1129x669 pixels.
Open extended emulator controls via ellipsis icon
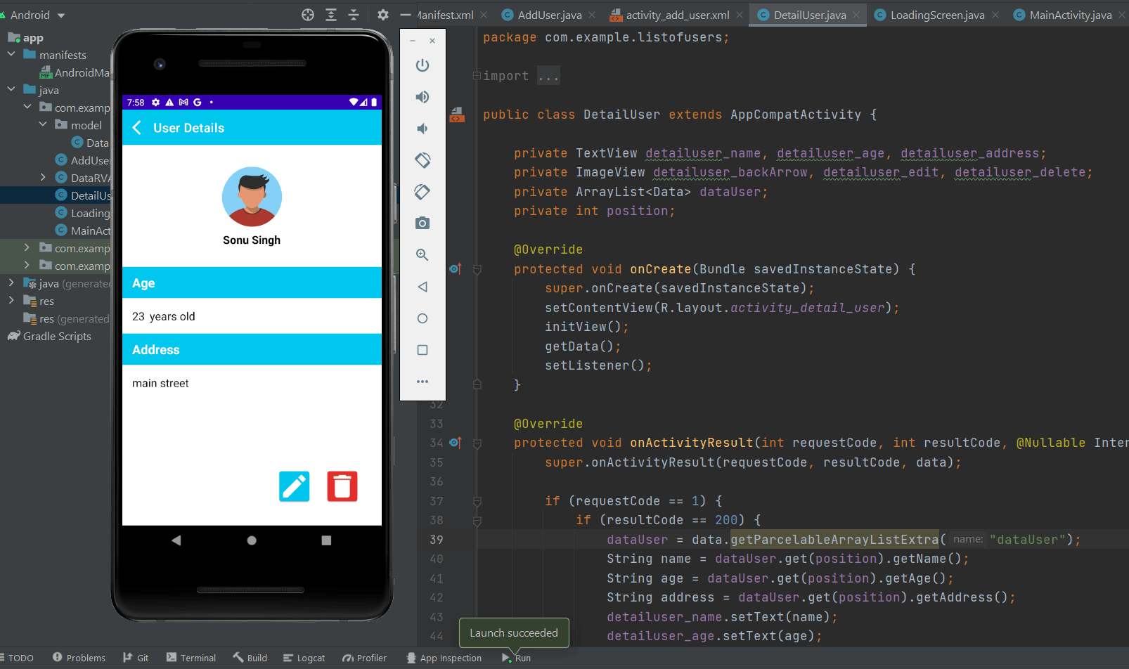[x=422, y=382]
